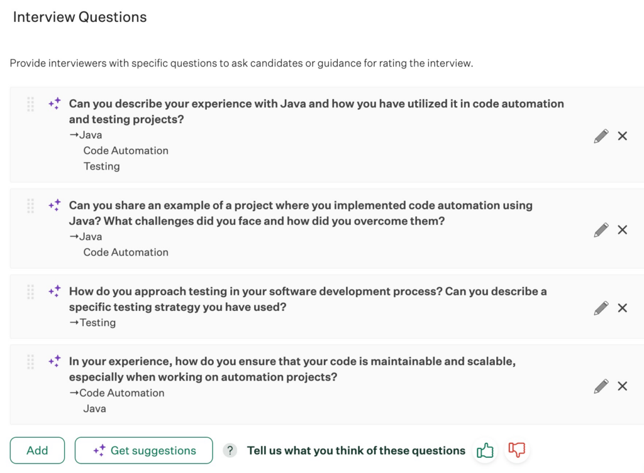Screen dimensions: 644x473
Task: Click drag handle beside project example question
Action: (x=30, y=206)
